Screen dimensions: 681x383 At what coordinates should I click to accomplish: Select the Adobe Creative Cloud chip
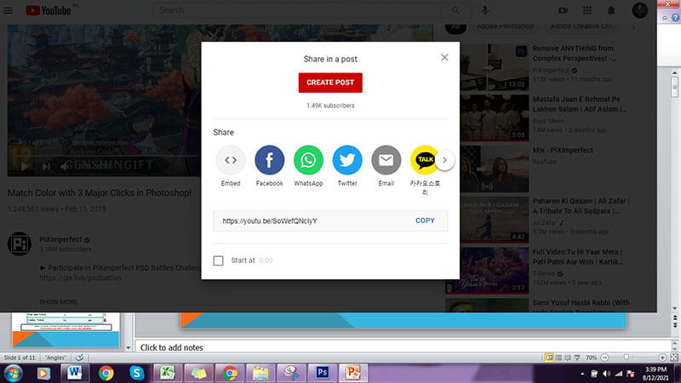click(x=583, y=26)
